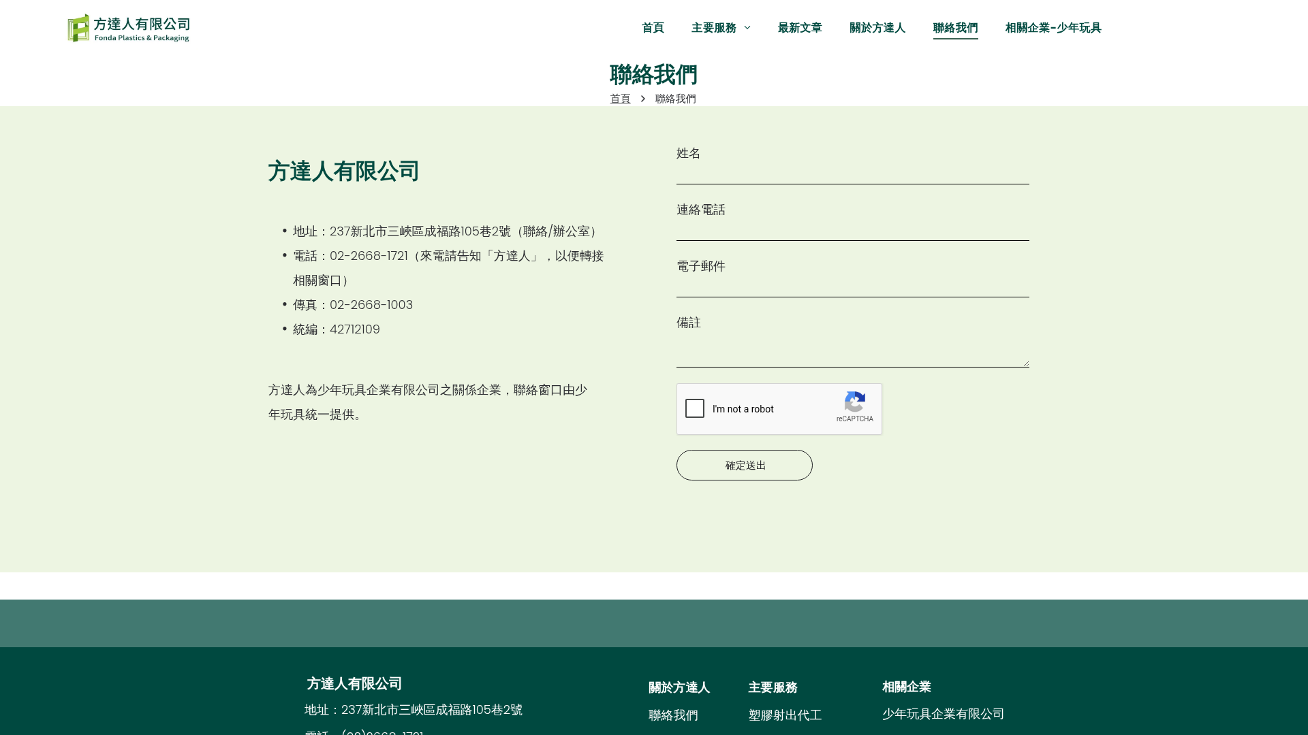This screenshot has height=735, width=1308.
Task: Click the footer 方達人有限公司 title
Action: [x=354, y=683]
